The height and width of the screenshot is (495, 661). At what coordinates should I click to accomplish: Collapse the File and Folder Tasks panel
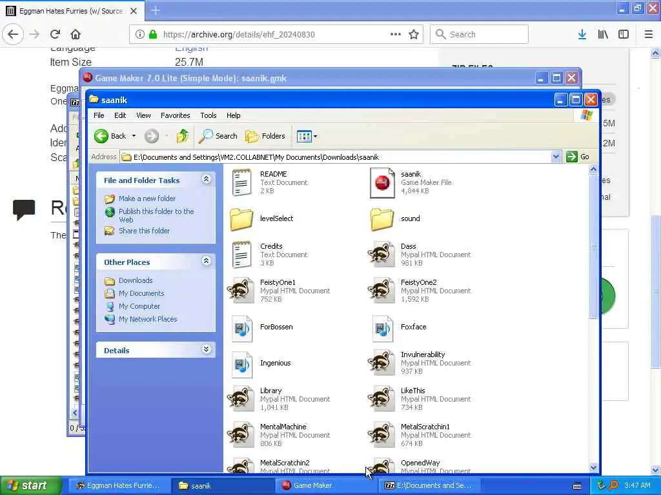pos(206,179)
